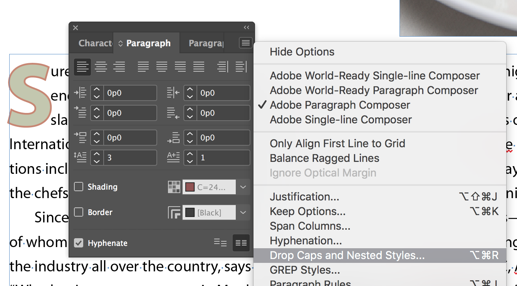Click the Last Line Right Indent icon
This screenshot has height=286, width=517.
(173, 113)
